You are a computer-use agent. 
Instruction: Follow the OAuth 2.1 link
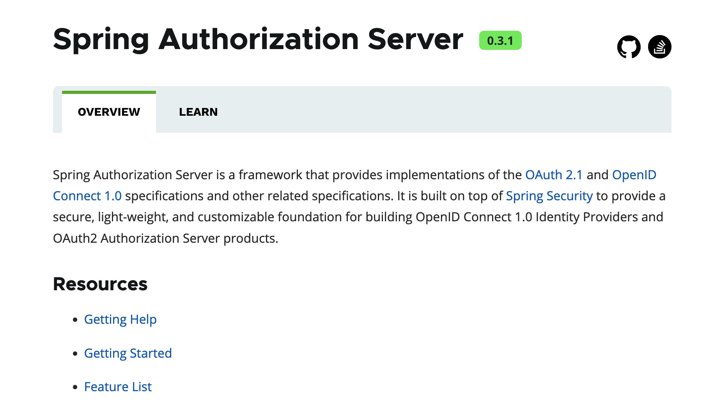[x=554, y=175]
